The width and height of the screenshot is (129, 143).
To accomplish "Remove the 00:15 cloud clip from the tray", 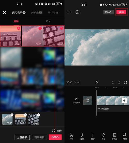I will [12, 115].
